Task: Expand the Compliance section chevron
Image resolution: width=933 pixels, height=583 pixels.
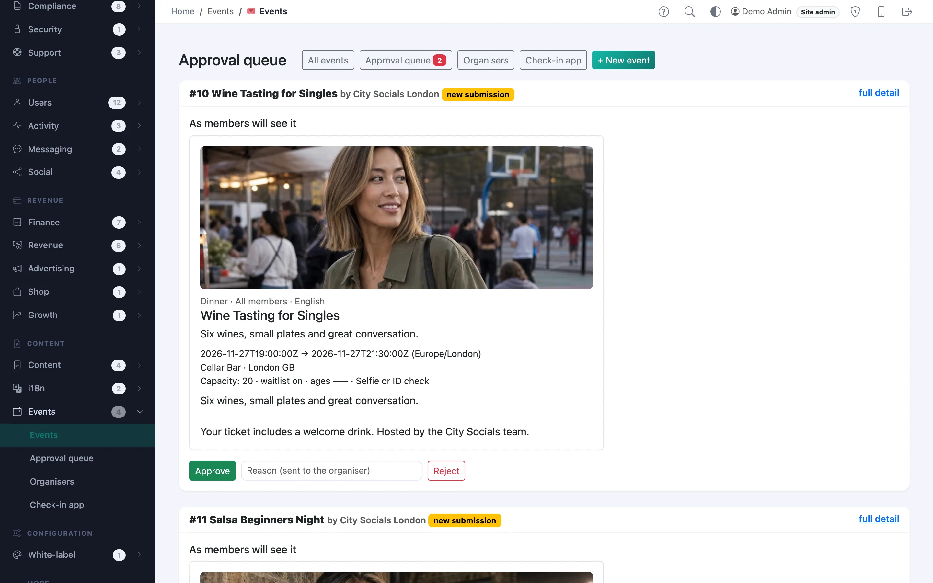Action: click(x=139, y=6)
